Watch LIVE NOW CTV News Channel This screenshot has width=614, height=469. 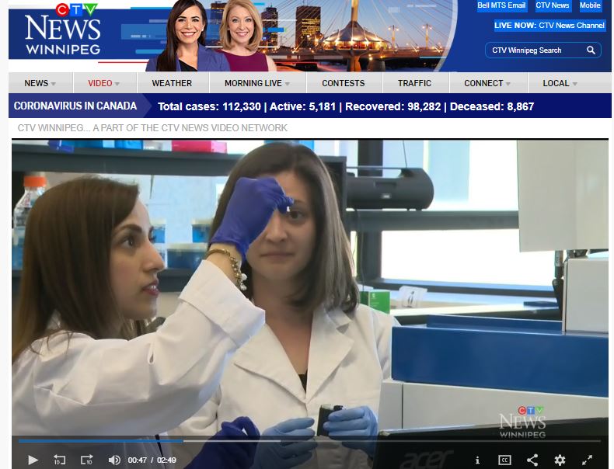[x=549, y=26]
